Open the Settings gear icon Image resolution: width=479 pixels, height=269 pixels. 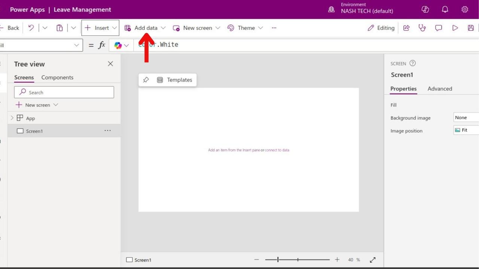[x=465, y=10]
